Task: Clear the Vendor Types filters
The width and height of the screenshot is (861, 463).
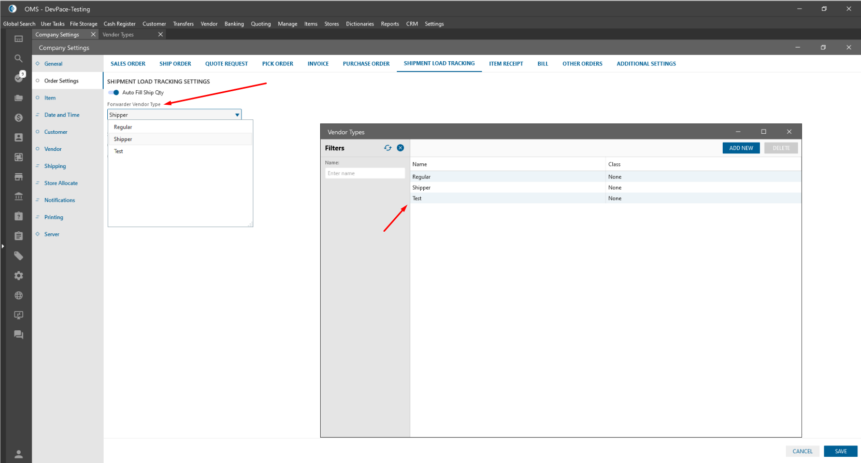Action: tap(400, 148)
